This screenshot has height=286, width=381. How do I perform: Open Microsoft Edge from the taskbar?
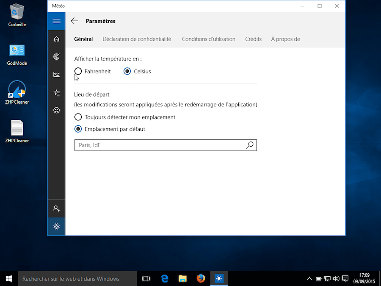click(x=165, y=278)
